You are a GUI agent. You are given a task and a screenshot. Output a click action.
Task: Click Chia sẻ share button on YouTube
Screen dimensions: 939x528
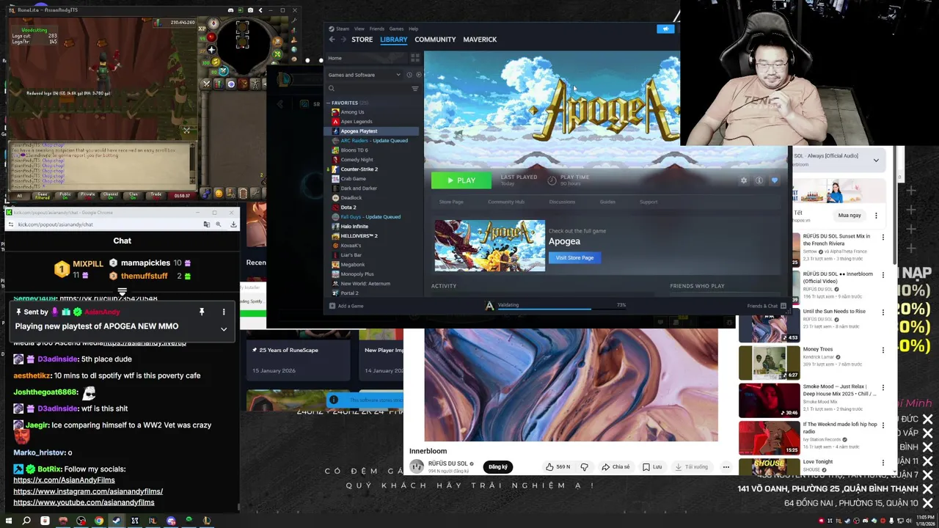(x=615, y=466)
